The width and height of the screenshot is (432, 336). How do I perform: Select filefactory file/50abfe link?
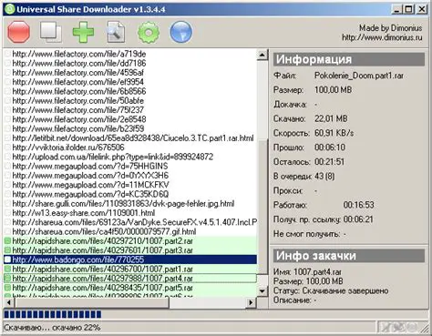point(77,101)
